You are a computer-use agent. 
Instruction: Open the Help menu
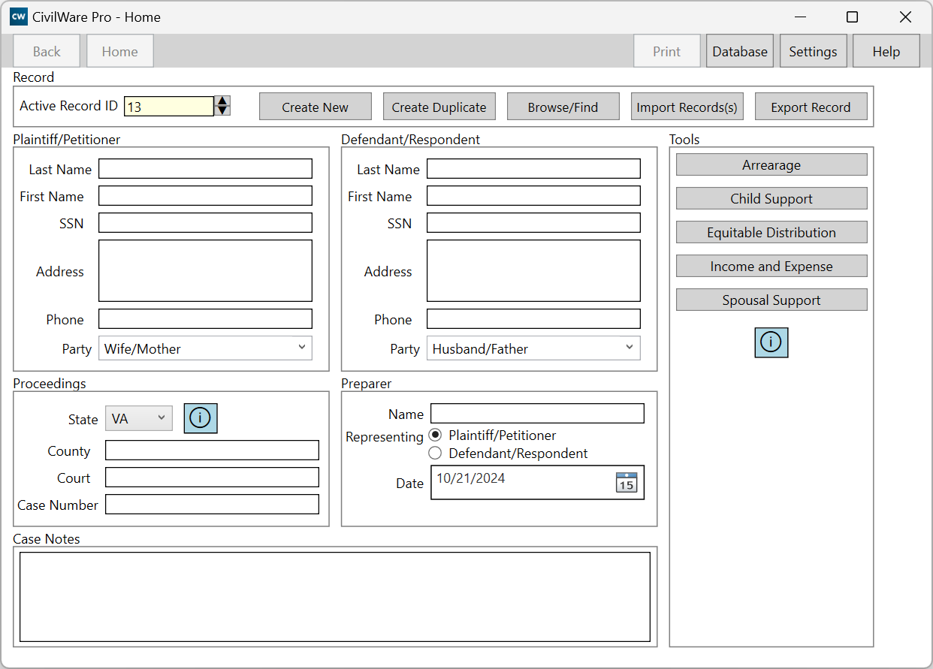pos(886,52)
